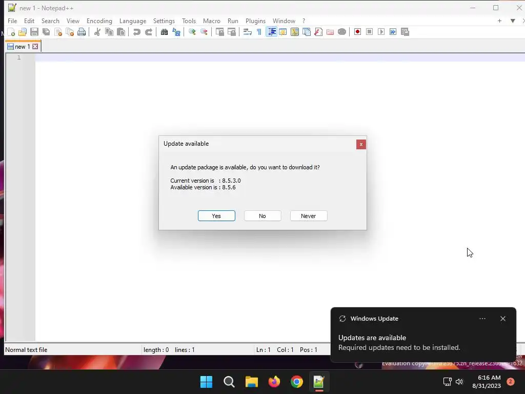This screenshot has width=525, height=394.
Task: Open Folder as Workspace toolbar icon
Action: [330, 32]
